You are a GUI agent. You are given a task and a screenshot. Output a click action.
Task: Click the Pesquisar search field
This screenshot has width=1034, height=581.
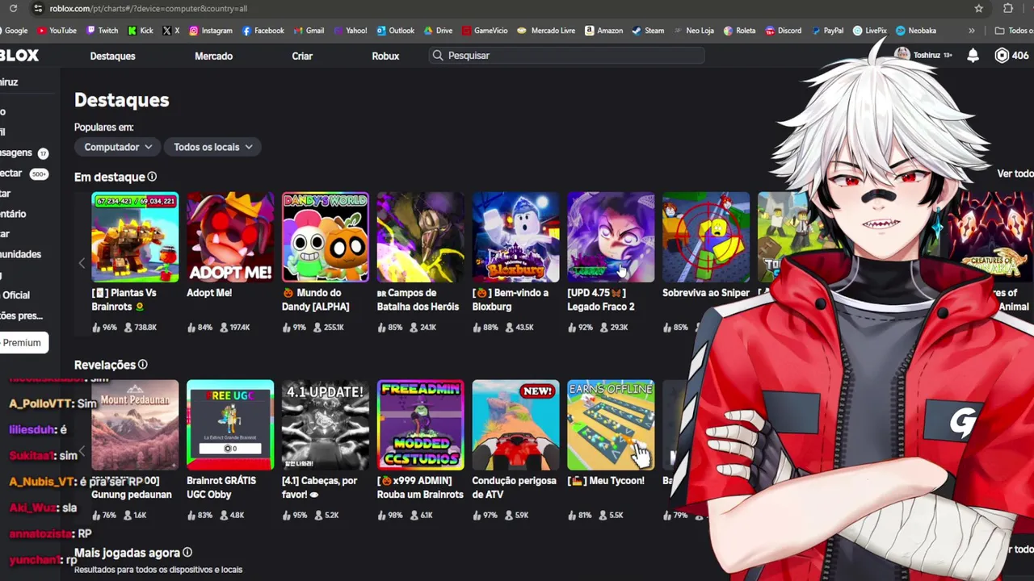[x=567, y=56]
